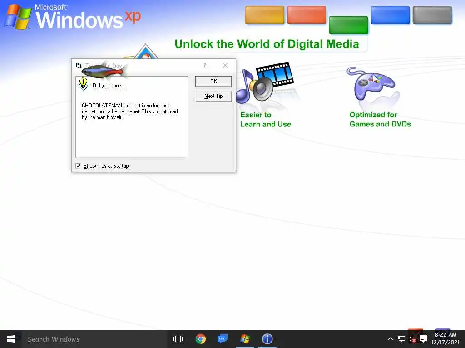This screenshot has height=348, width=465.
Task: Open the blue chat app on taskbar
Action: [223, 339]
